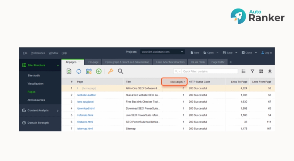Open the Preferences menu
The height and width of the screenshot is (161, 294).
click(38, 53)
